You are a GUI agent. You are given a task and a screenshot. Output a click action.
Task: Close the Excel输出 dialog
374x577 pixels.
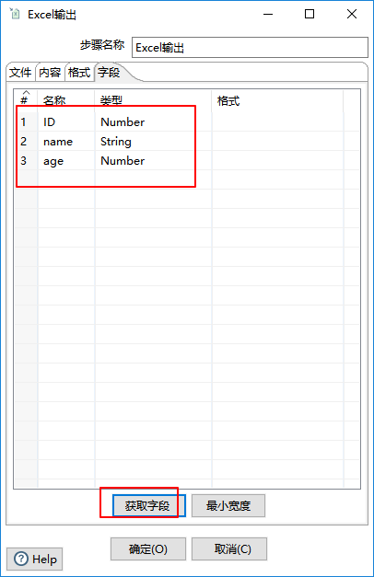(352, 14)
